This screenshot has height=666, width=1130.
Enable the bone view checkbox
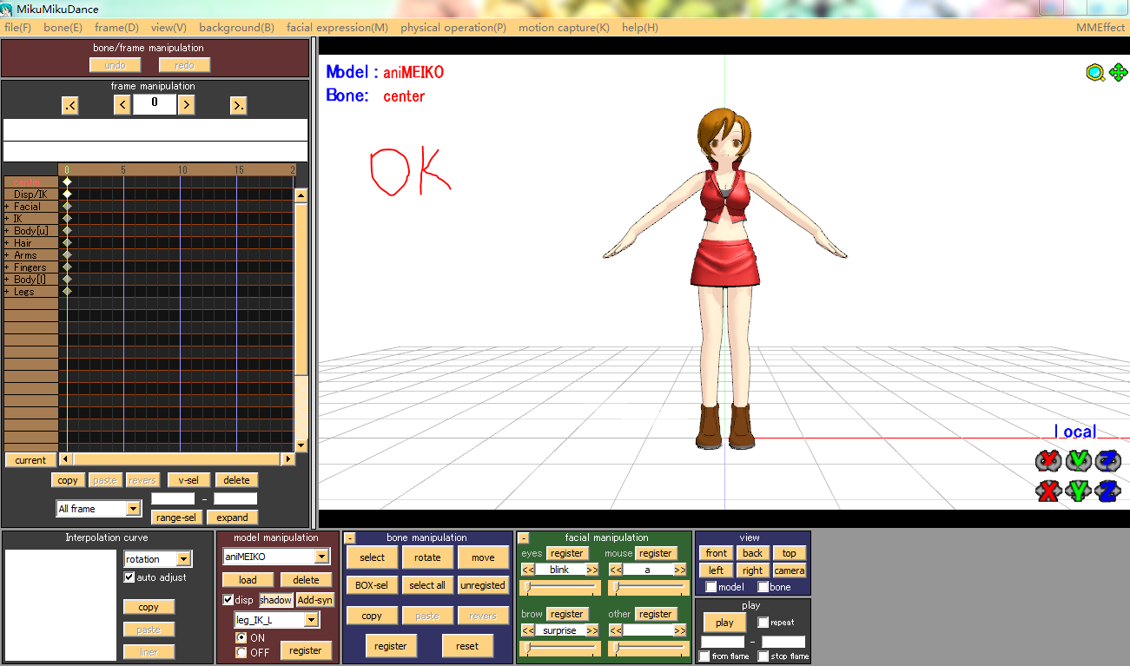(x=763, y=587)
